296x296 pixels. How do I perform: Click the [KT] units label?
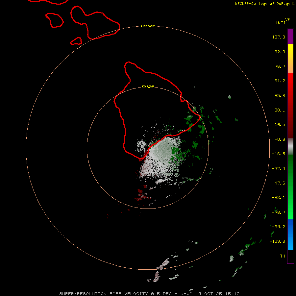(x=281, y=23)
